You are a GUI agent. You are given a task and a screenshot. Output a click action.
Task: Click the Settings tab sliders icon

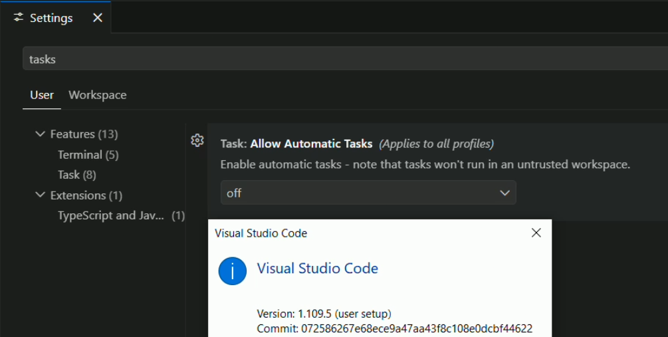tap(19, 17)
